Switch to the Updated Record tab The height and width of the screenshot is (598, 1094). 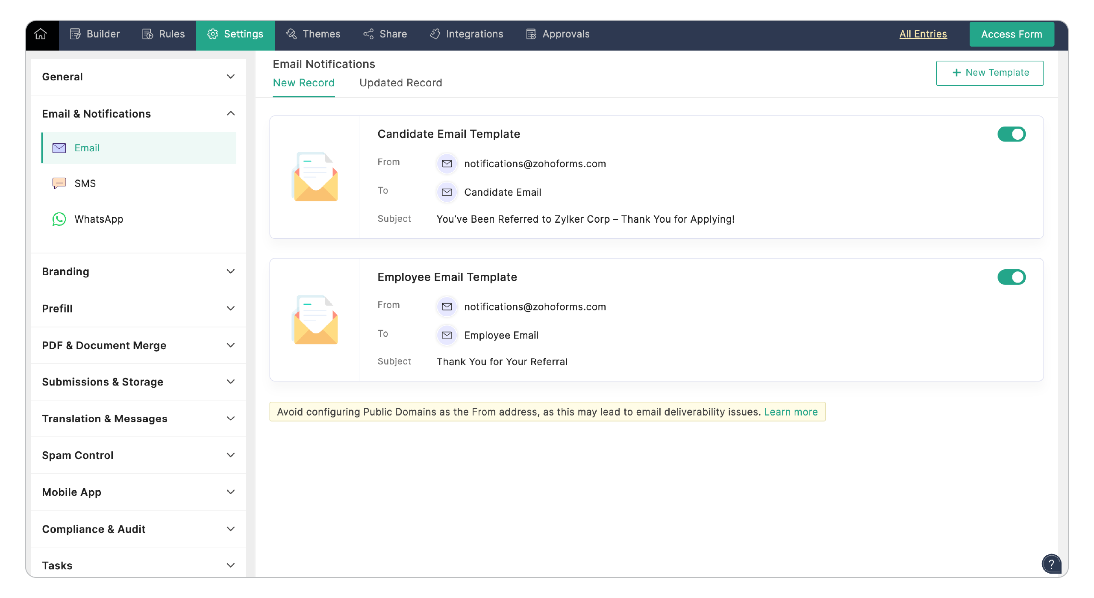point(400,82)
